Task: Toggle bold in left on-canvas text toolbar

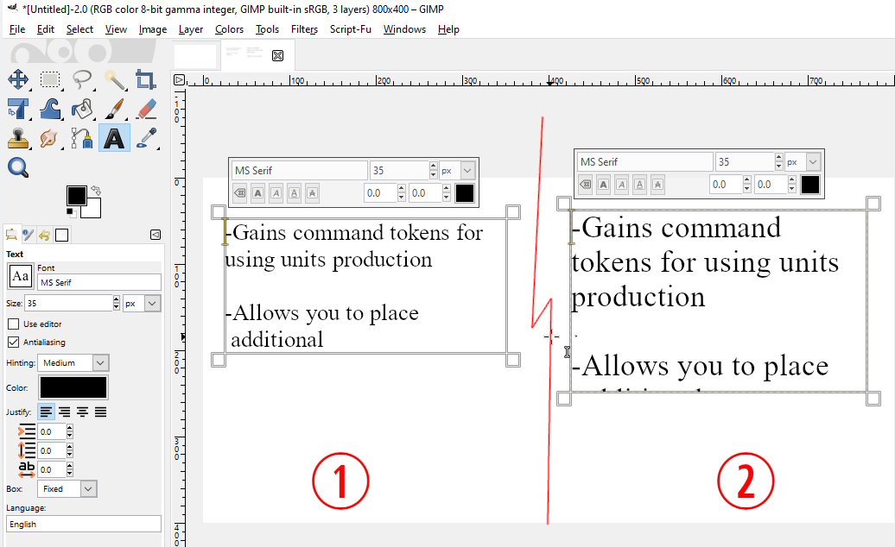Action: 258,193
